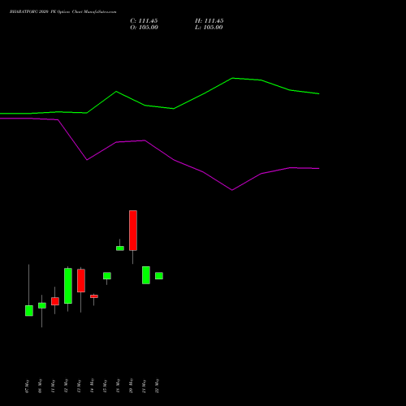Screen dimensions: 406x406
Task: Click the red candle for 11 May
Action: tap(55, 301)
